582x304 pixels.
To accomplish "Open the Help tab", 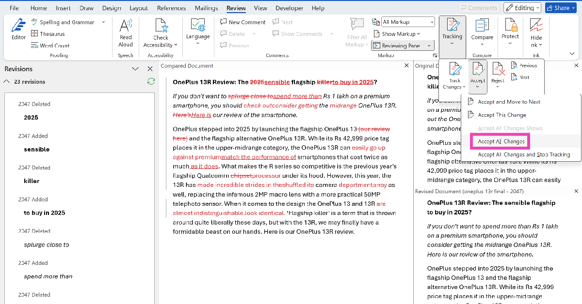I will 318,8.
